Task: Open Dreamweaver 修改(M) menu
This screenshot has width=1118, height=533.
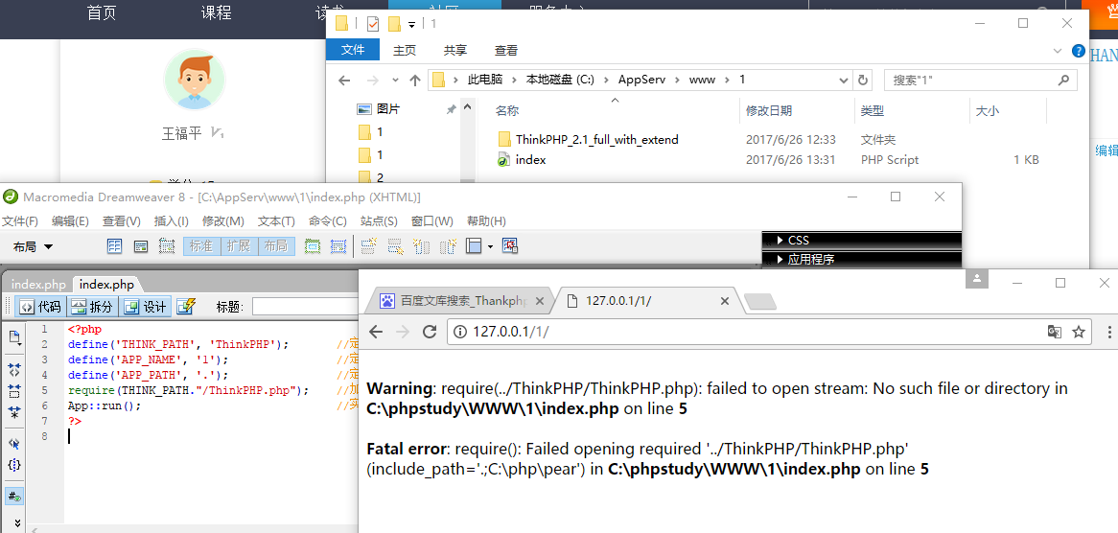Action: pyautogui.click(x=223, y=221)
